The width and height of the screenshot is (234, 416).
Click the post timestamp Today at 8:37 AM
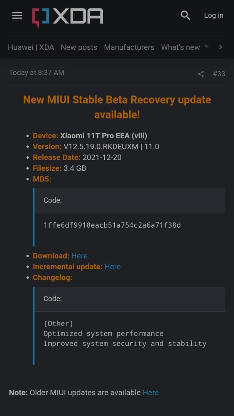[37, 73]
